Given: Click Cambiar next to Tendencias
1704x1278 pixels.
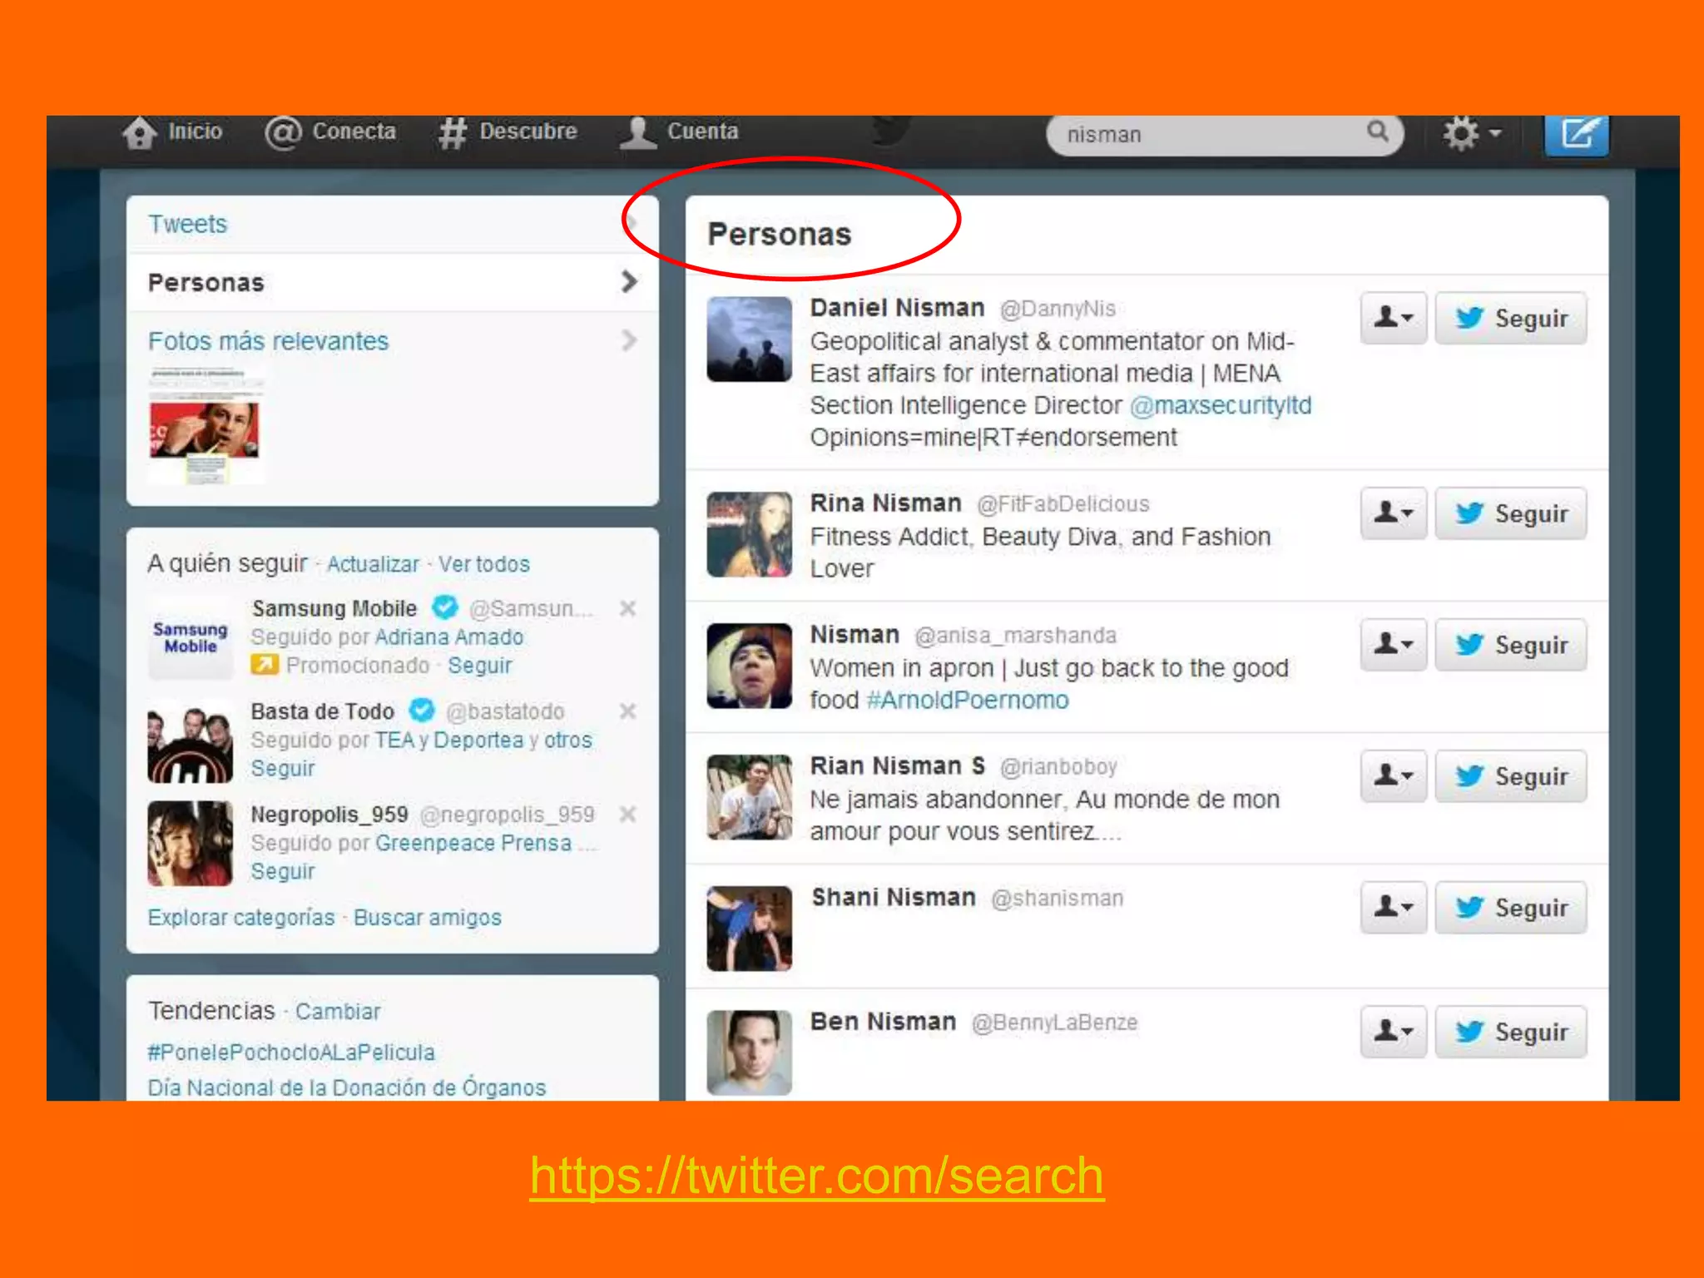Looking at the screenshot, I should 338,1012.
